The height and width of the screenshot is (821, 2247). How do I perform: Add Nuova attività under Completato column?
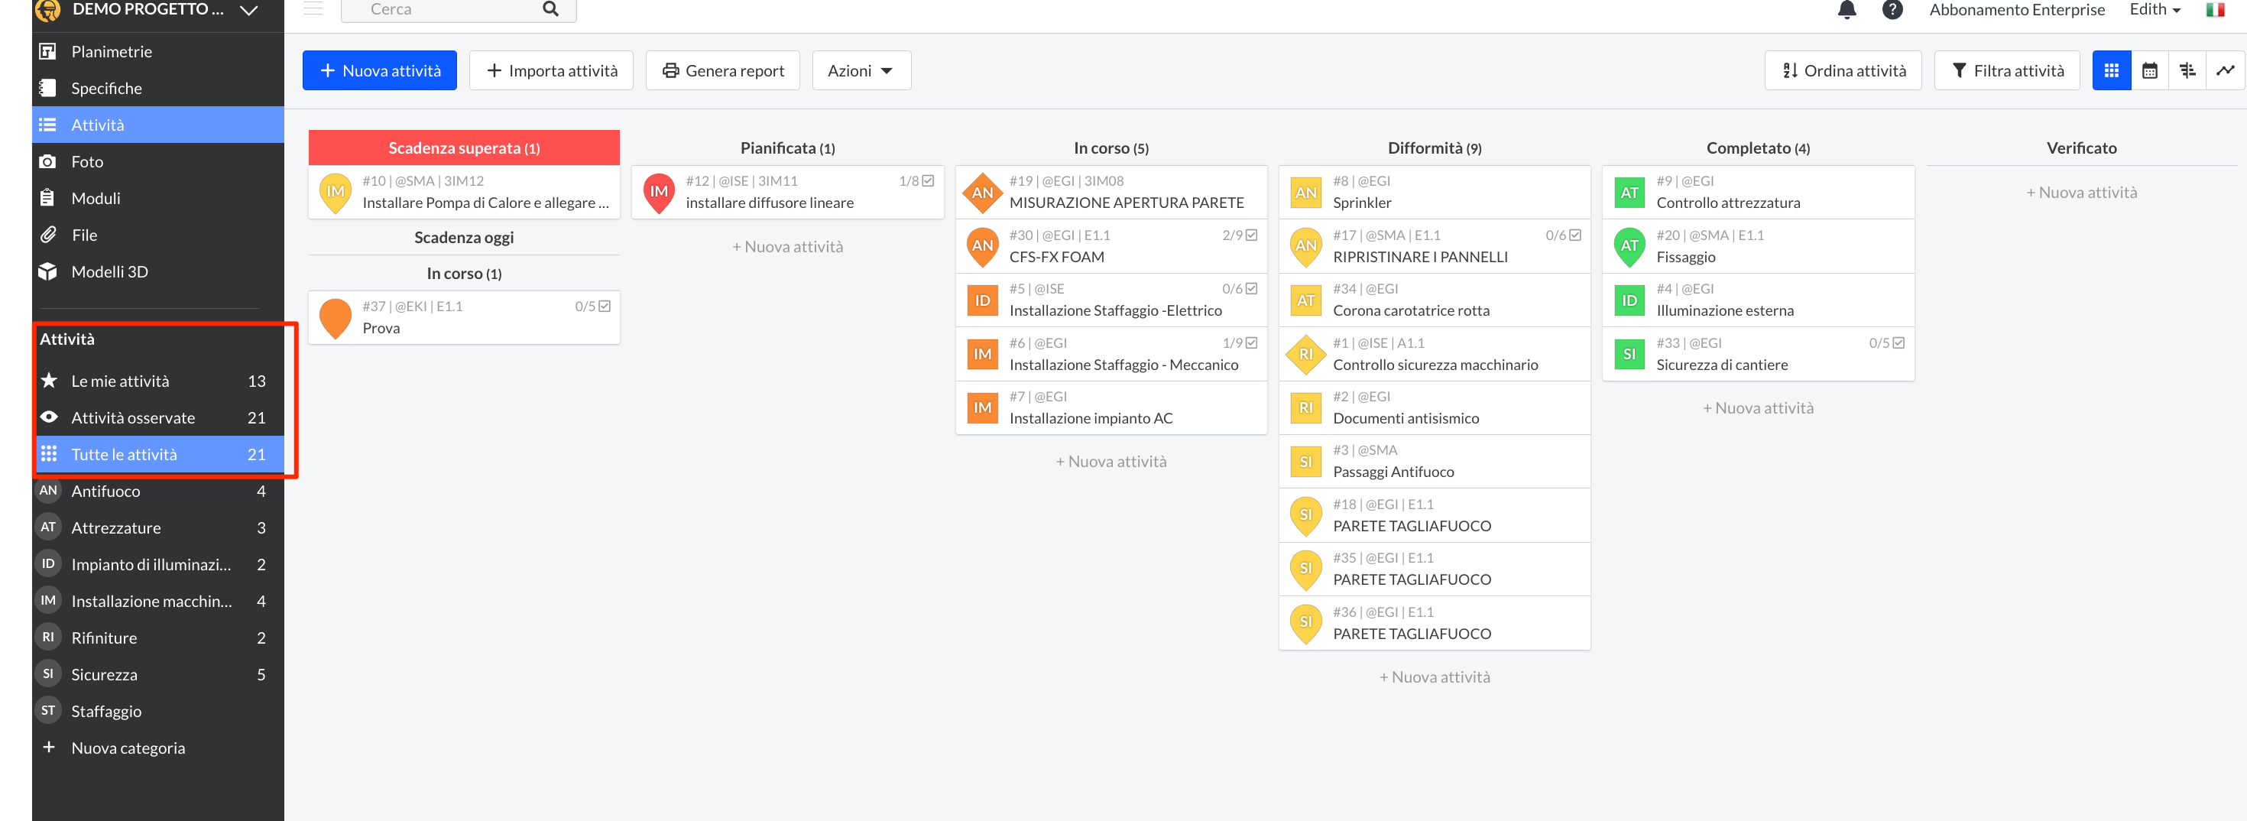coord(1758,408)
